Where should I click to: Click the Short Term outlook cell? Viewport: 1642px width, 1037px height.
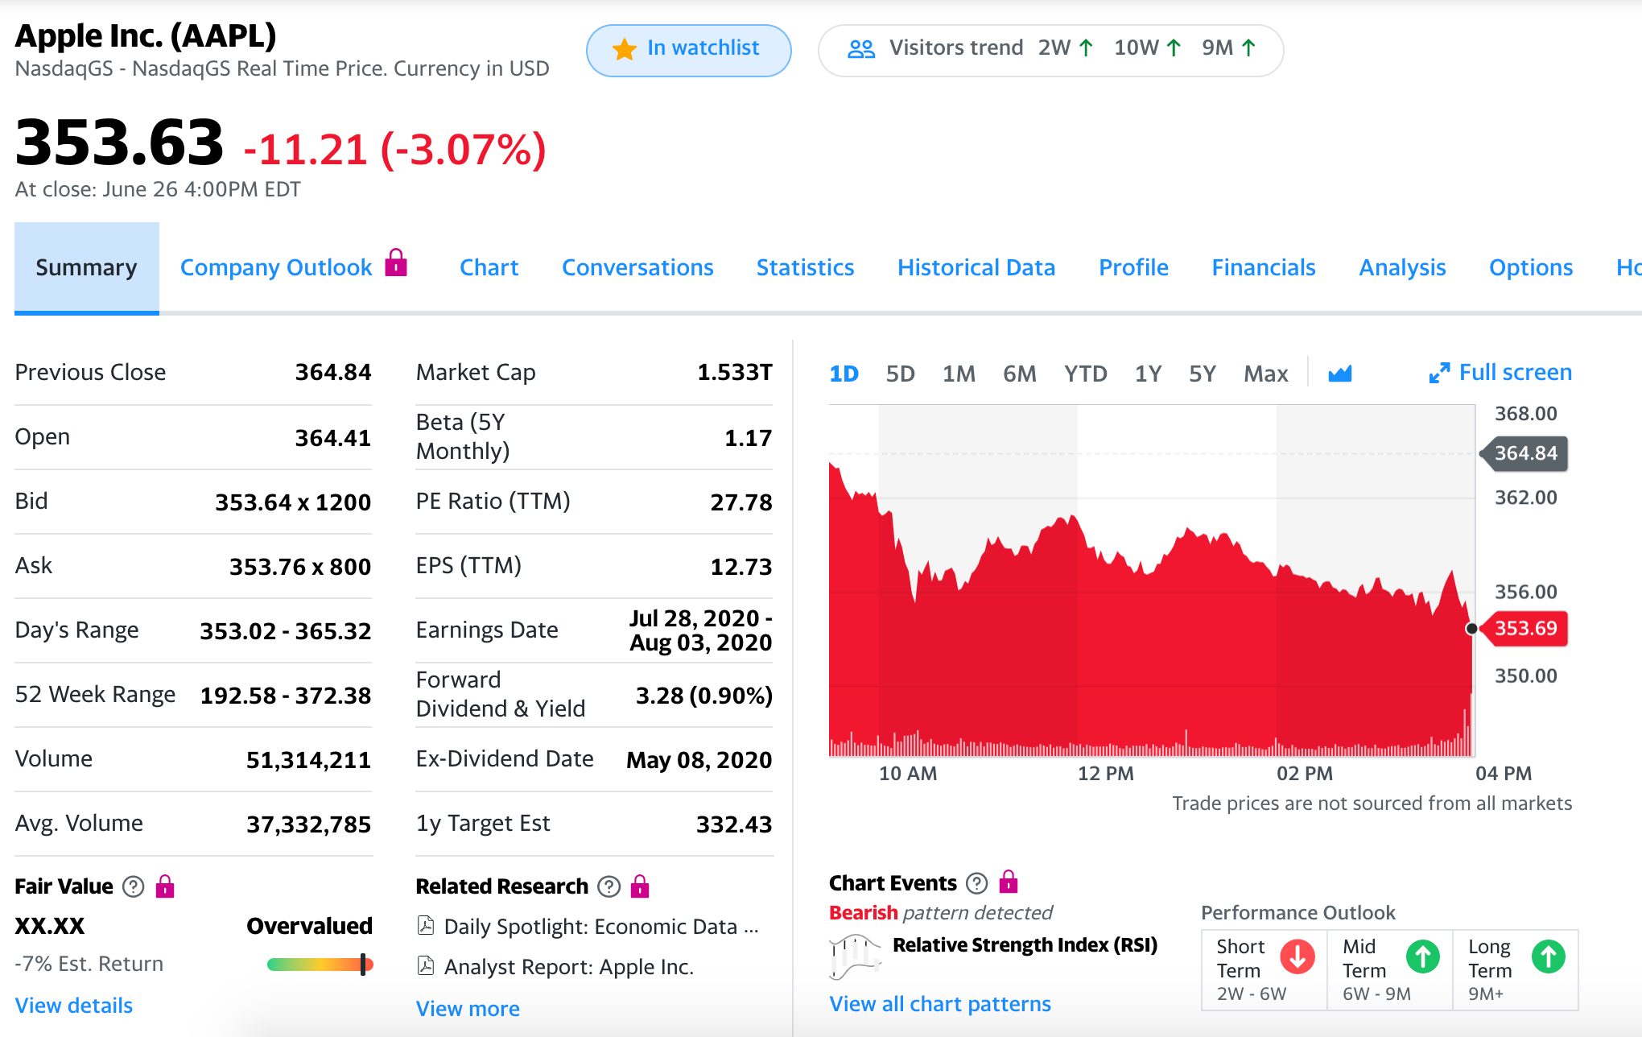[1265, 969]
